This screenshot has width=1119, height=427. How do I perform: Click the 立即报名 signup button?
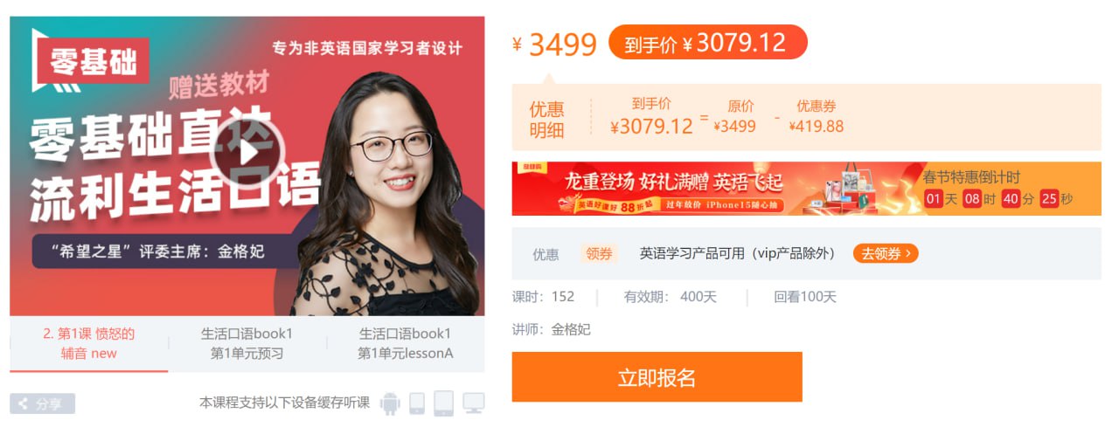(657, 377)
